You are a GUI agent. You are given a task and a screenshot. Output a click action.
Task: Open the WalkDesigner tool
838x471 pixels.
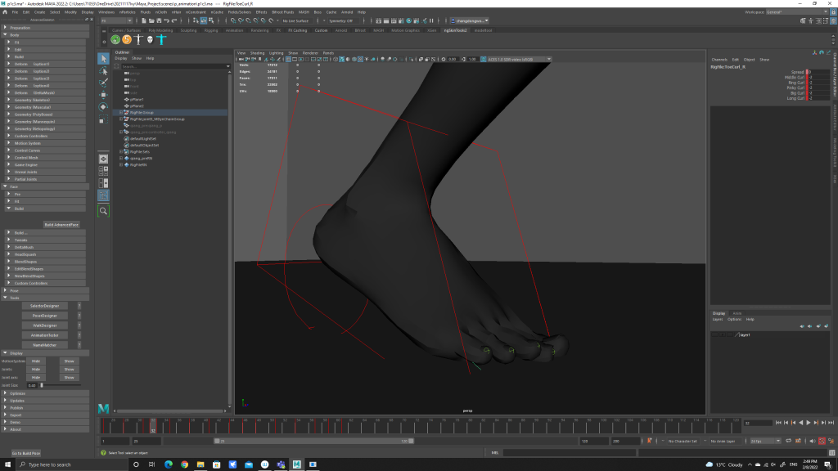tap(44, 325)
